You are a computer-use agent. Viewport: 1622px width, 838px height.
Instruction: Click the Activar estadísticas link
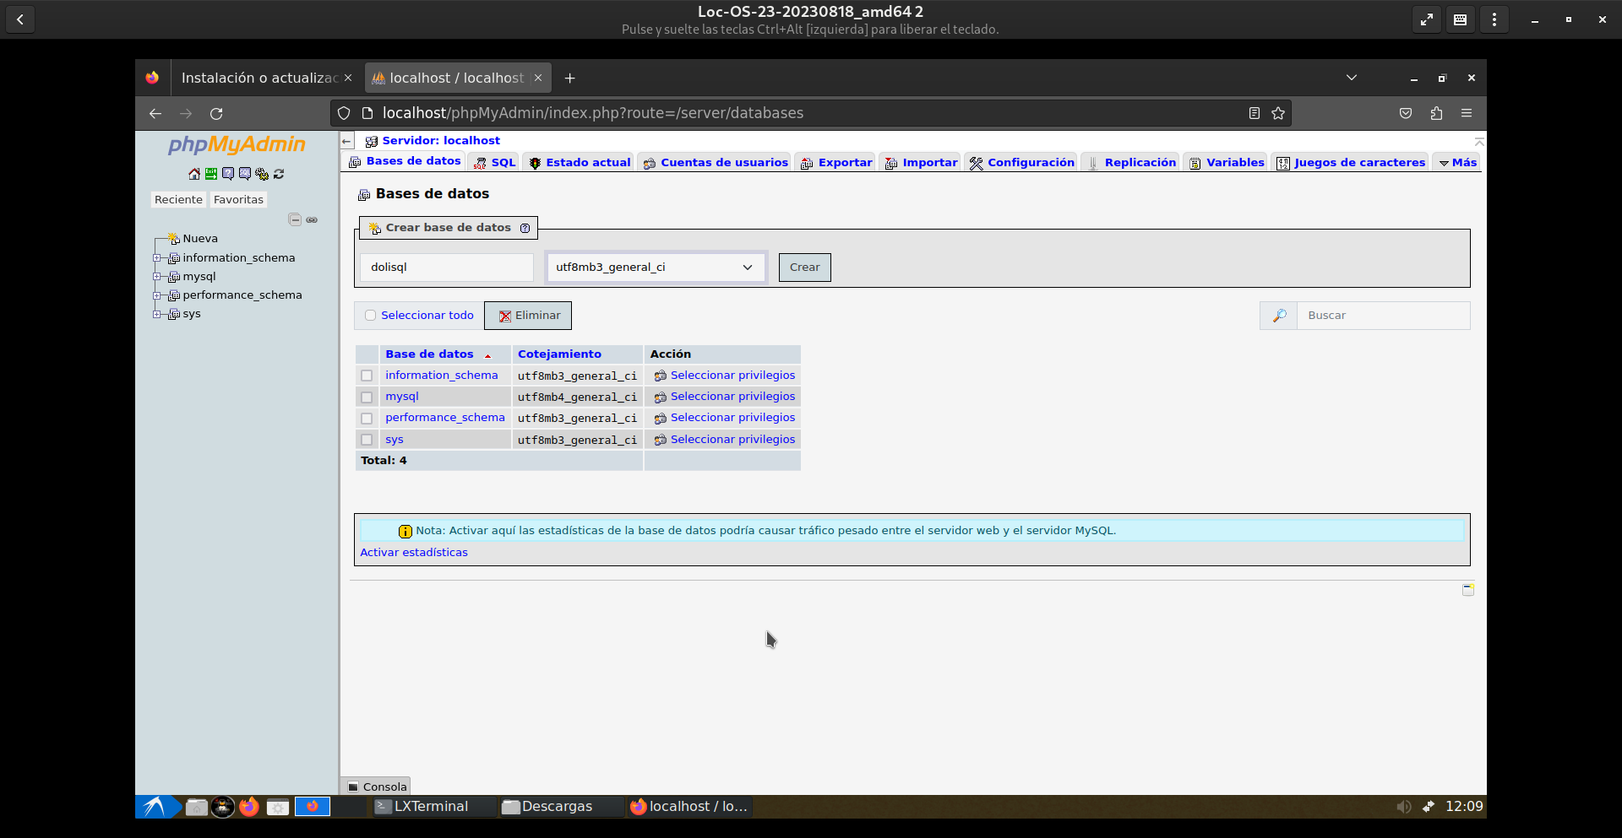tap(414, 553)
